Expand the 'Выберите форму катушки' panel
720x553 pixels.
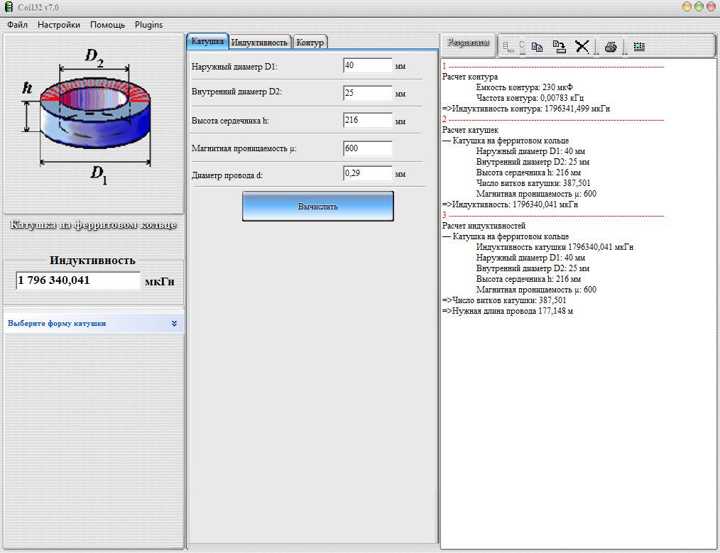click(57, 323)
